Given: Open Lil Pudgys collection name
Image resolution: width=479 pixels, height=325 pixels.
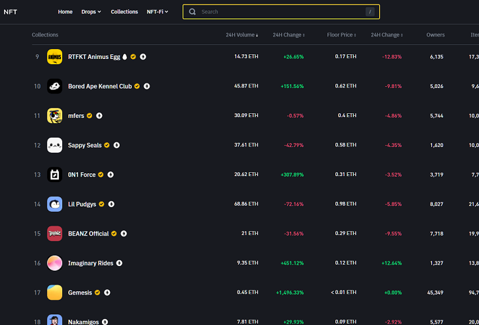Looking at the screenshot, I should coord(82,205).
